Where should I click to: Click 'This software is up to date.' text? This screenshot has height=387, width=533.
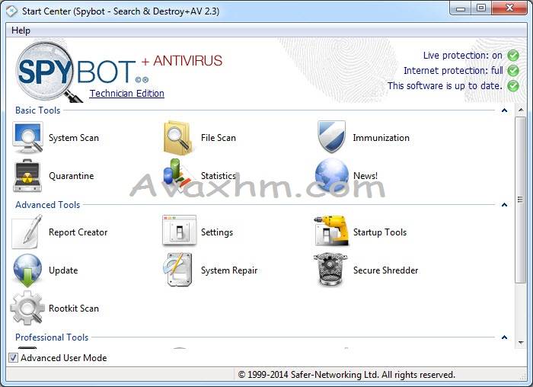(x=445, y=85)
